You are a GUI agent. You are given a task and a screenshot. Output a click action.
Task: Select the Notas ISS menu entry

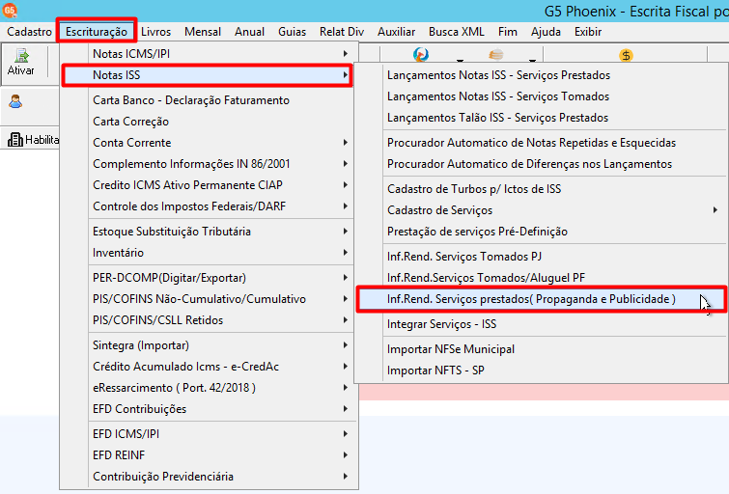[208, 75]
